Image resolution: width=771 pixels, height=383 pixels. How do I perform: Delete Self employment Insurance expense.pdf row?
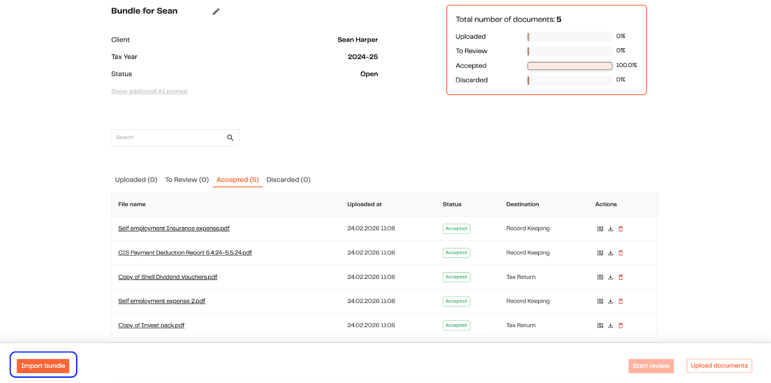pos(621,229)
